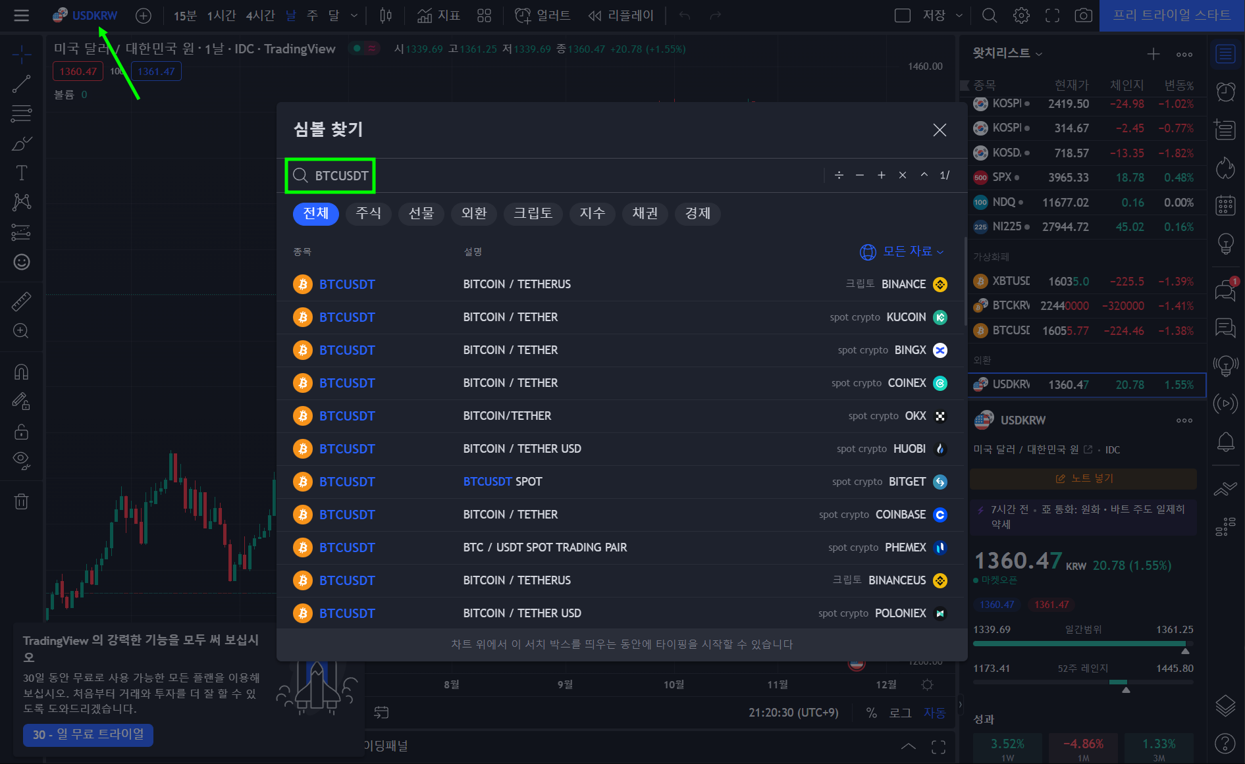The width and height of the screenshot is (1245, 764).
Task: Select the zoom in tool
Action: 21,331
